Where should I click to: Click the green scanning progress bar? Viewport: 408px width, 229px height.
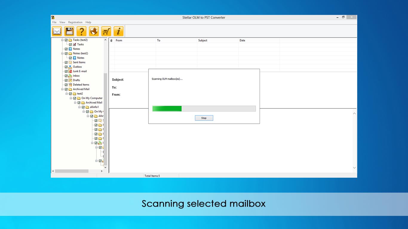(x=204, y=109)
